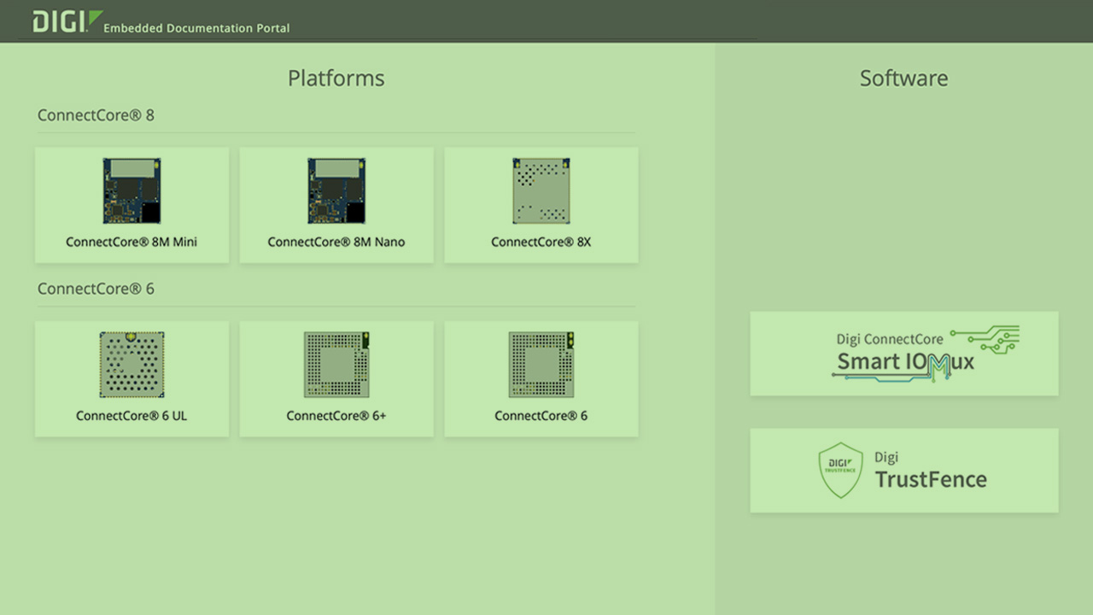Open the ConnectCore 8M Mini module image

pyautogui.click(x=132, y=190)
